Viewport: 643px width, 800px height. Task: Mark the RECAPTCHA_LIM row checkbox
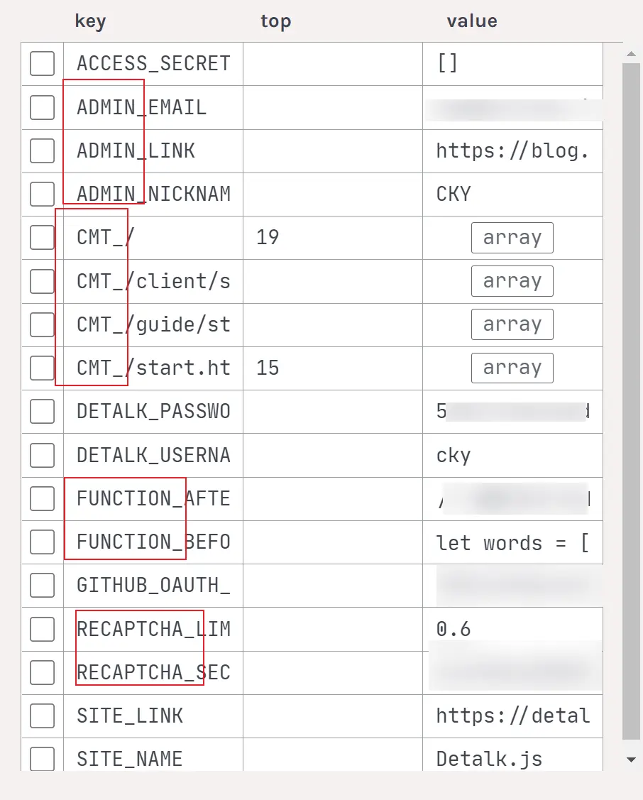point(42,629)
